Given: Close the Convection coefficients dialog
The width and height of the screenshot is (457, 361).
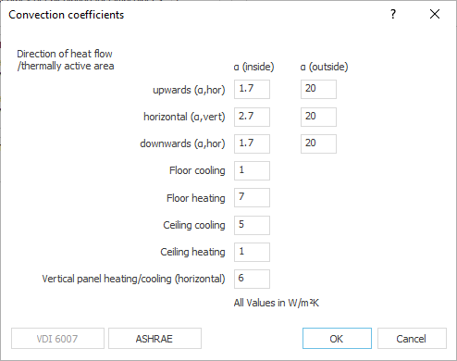Looking at the screenshot, I should point(435,14).
